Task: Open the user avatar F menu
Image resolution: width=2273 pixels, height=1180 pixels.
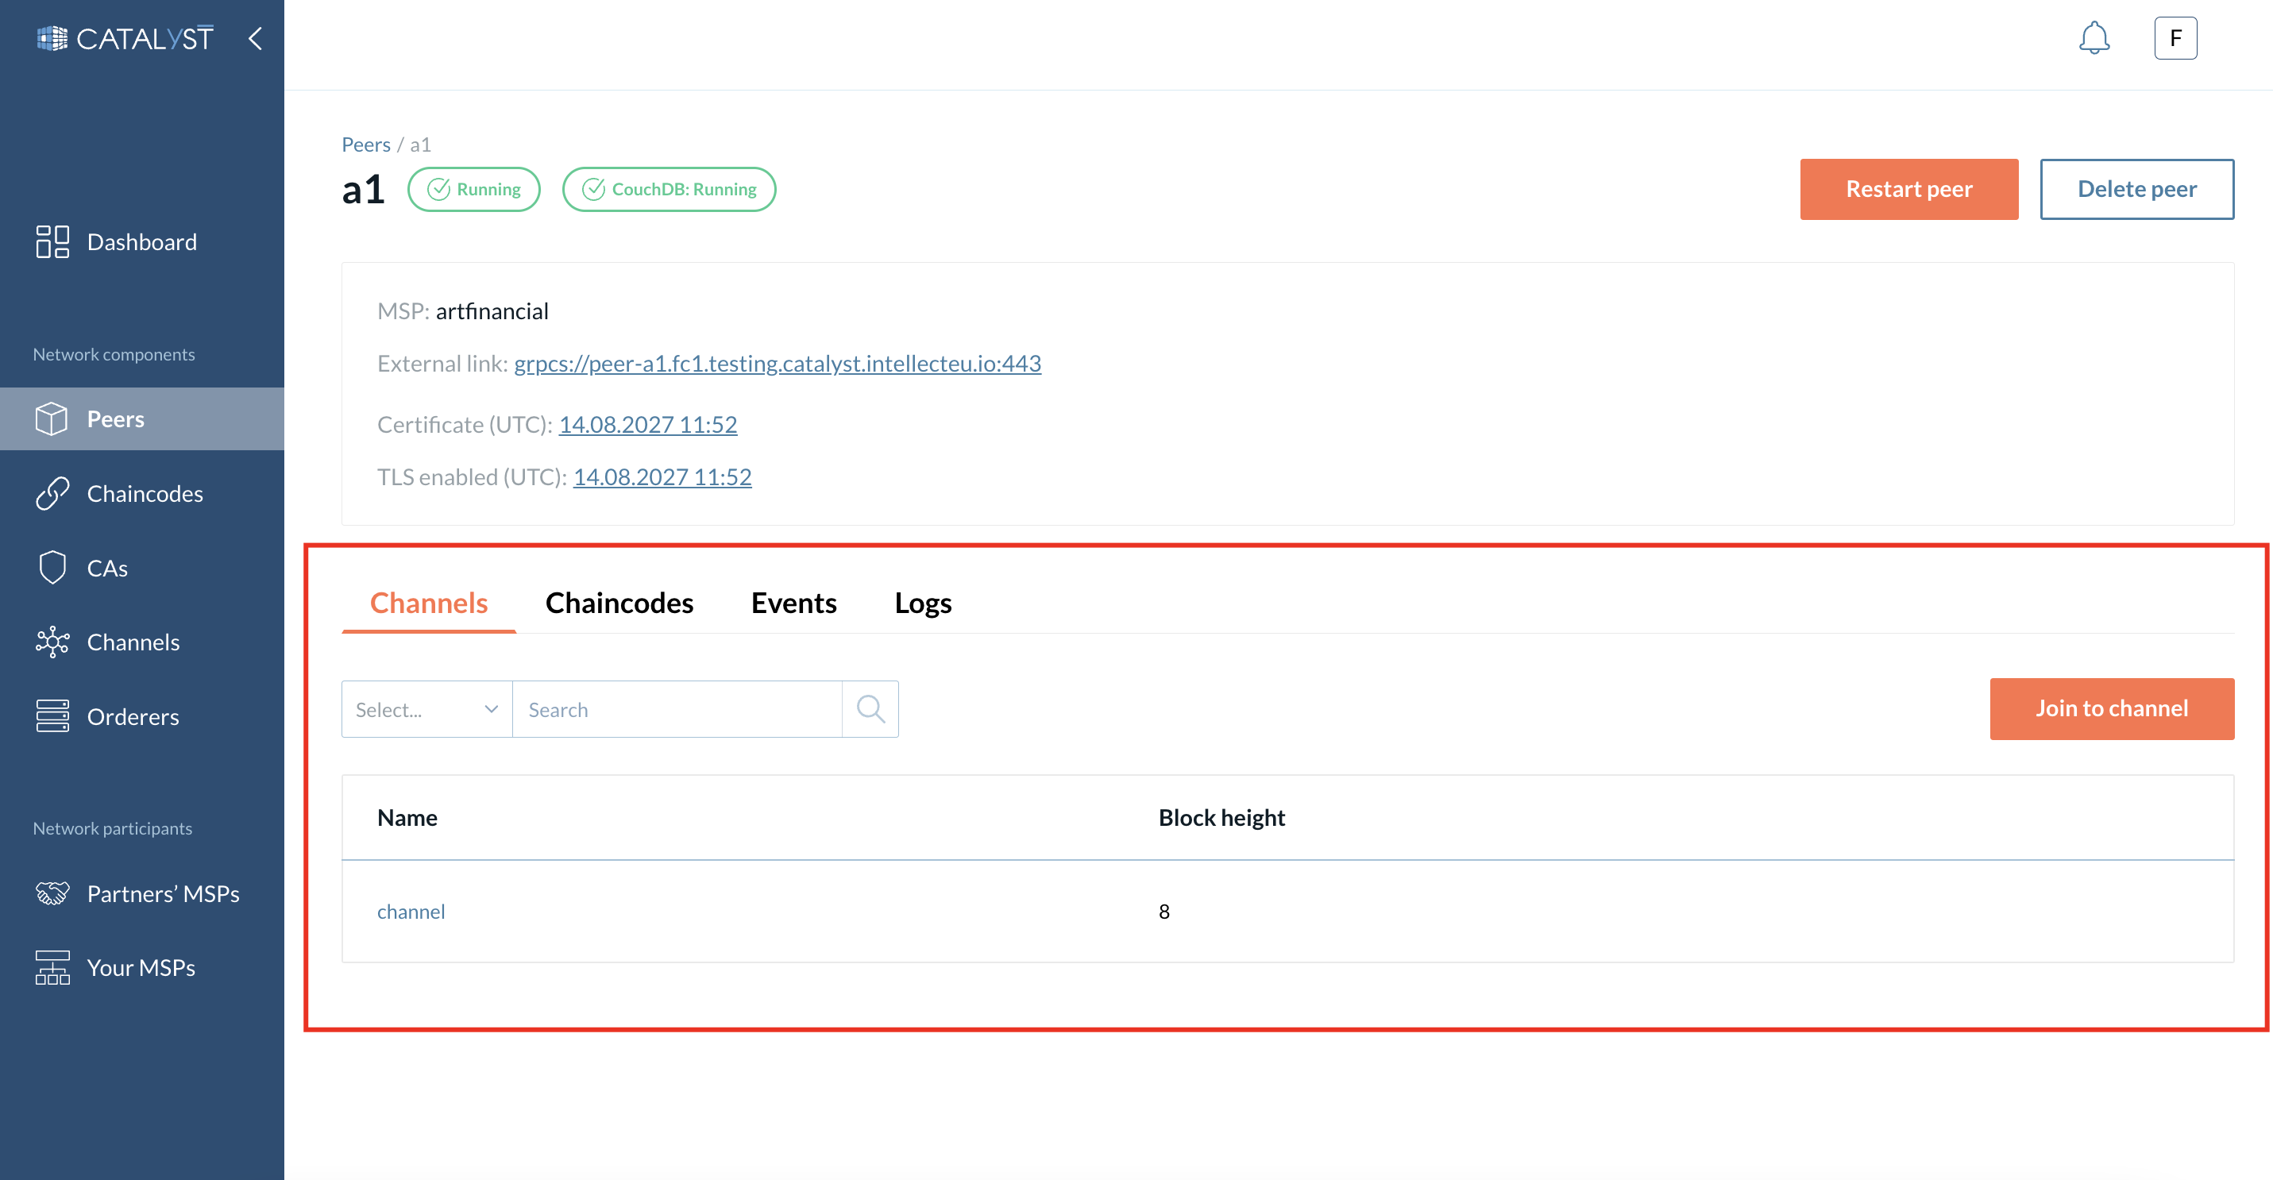Action: (x=2175, y=39)
